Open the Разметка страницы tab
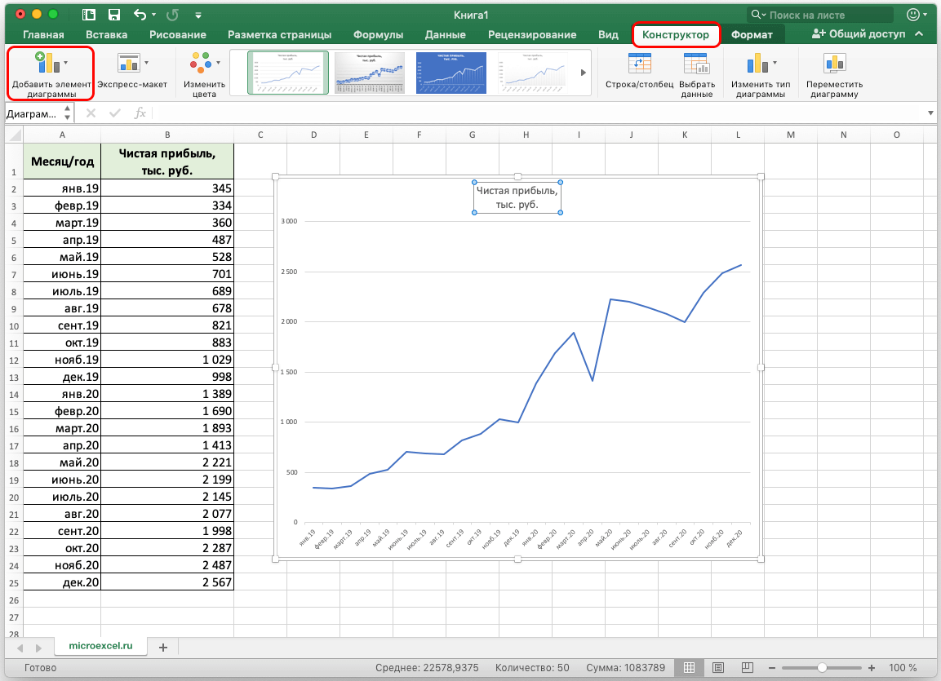The width and height of the screenshot is (941, 681). coord(279,35)
